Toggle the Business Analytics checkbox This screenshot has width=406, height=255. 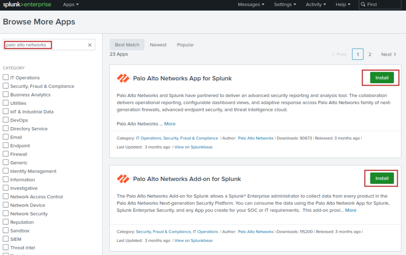click(x=6, y=94)
